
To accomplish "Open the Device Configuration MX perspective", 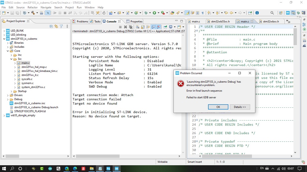I will pyautogui.click(x=288, y=13).
